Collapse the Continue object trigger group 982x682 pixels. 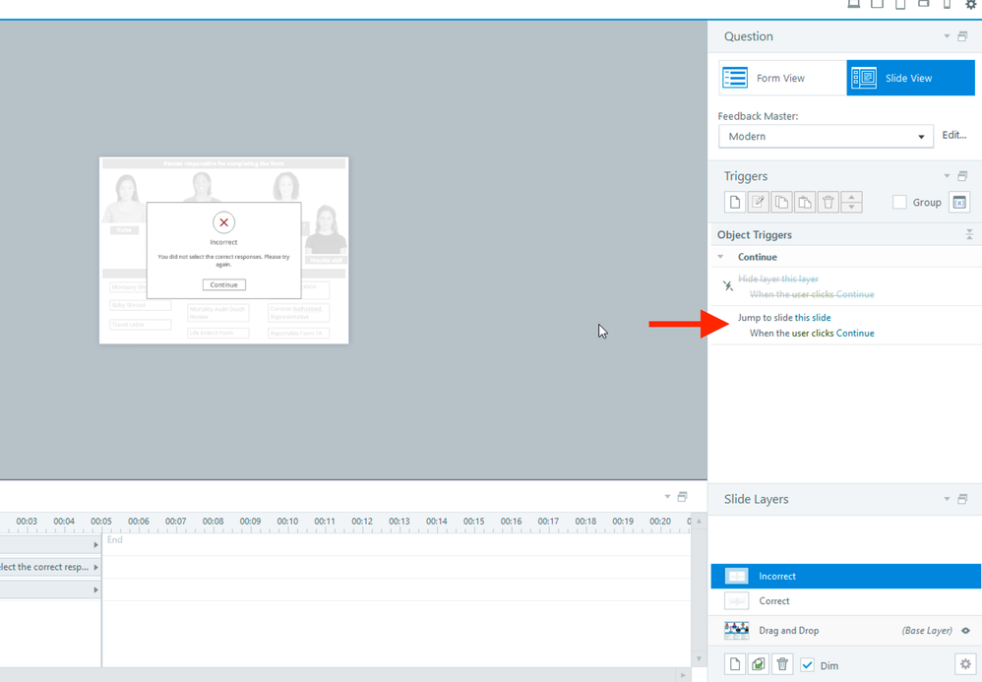point(720,257)
